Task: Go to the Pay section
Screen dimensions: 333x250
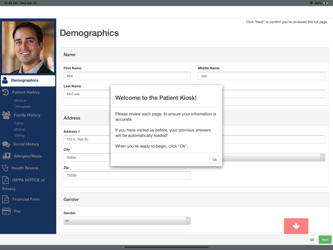Action: (17, 211)
